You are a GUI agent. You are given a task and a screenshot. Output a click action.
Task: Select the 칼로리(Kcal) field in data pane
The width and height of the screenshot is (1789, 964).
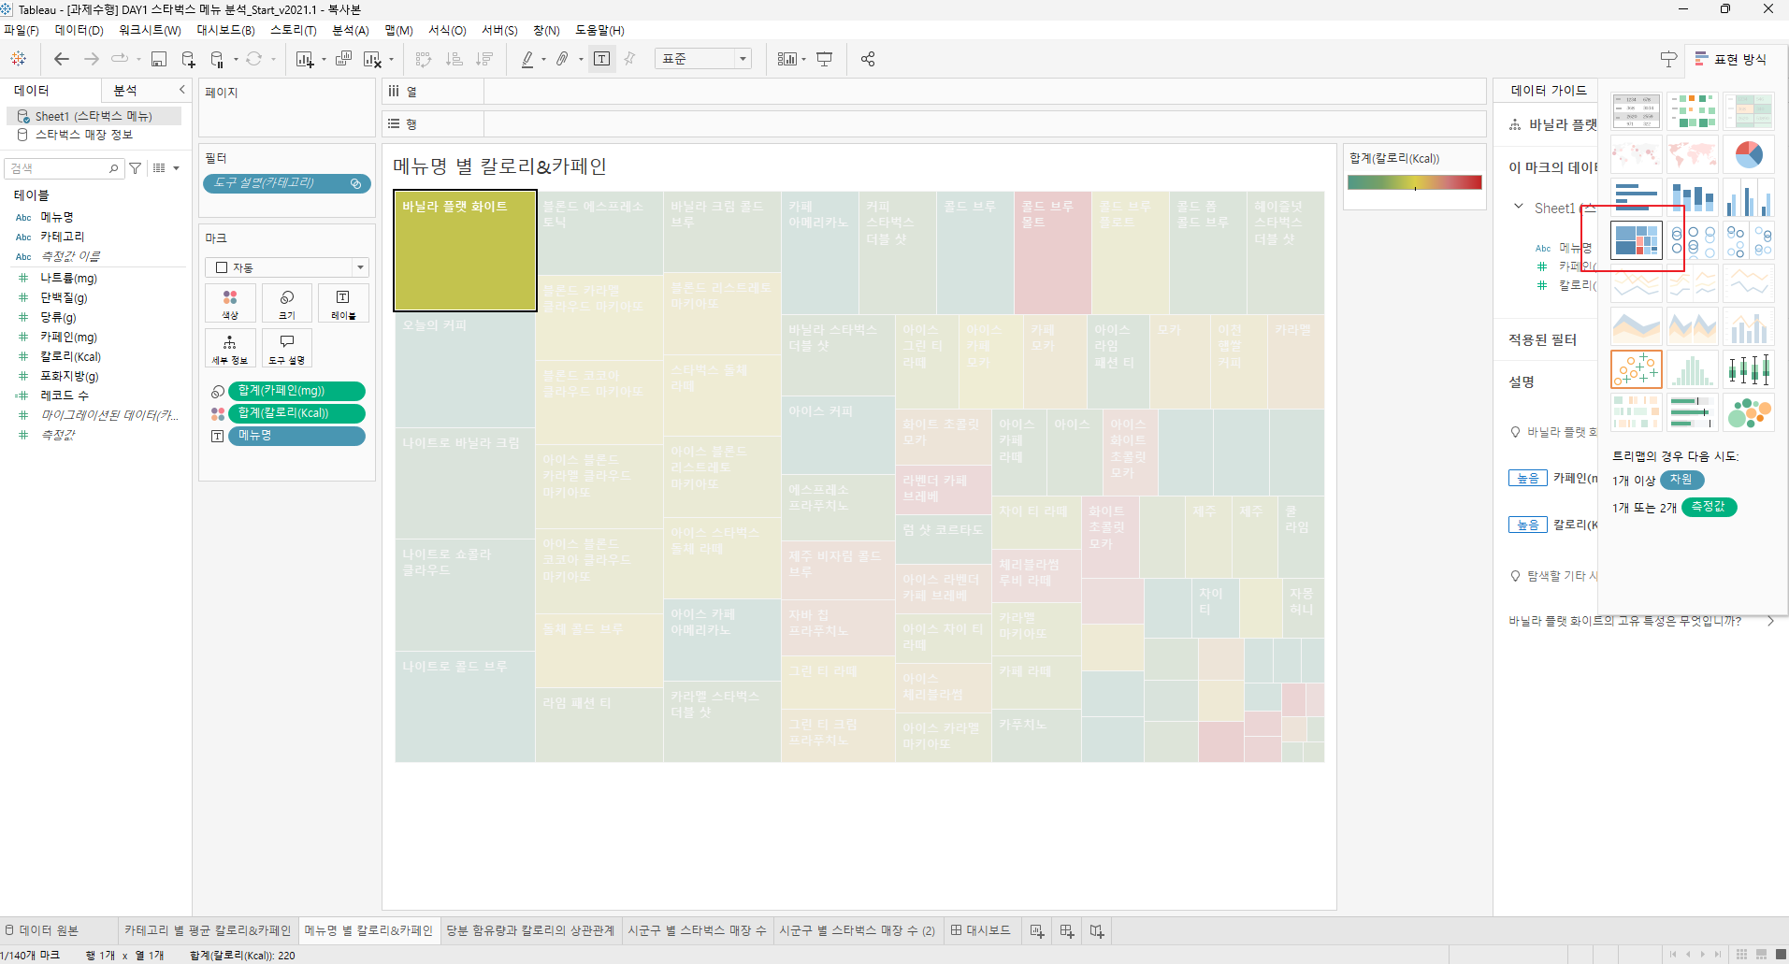[x=70, y=356]
